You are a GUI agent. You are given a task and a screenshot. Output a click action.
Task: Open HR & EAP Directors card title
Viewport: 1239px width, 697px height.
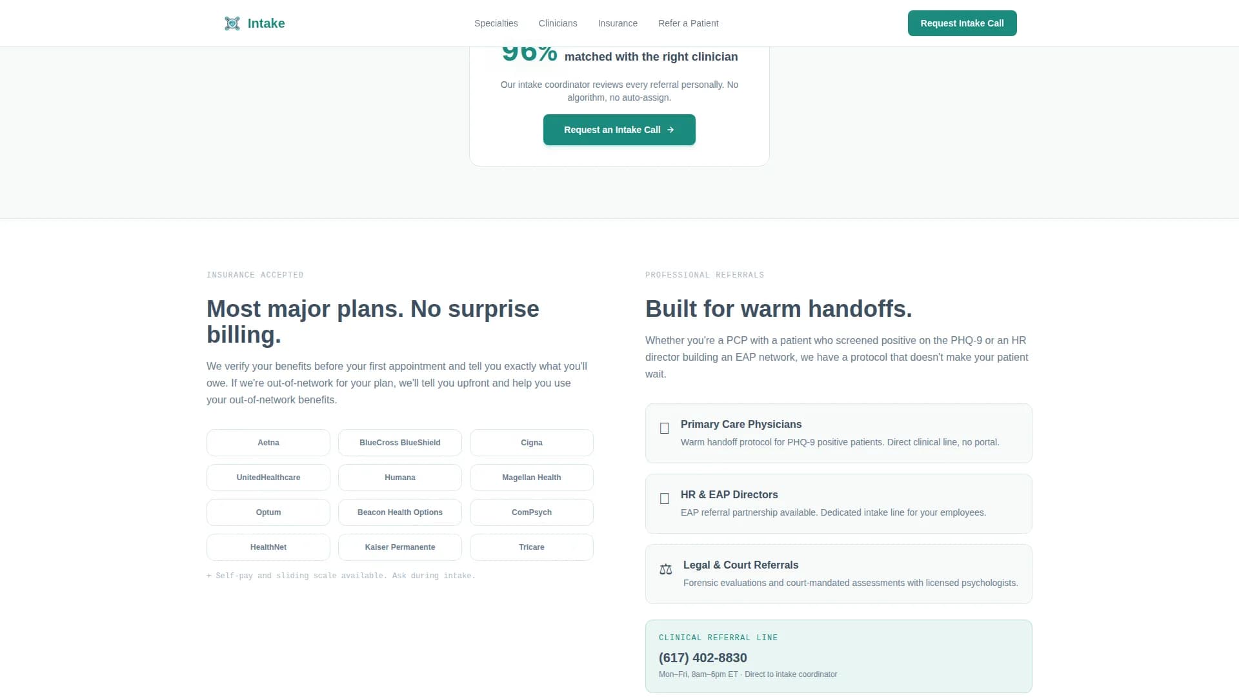[729, 494]
